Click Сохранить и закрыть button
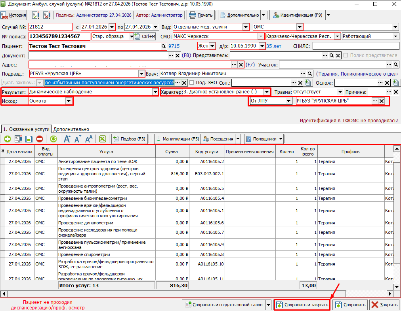The height and width of the screenshot is (311, 401). 302,305
